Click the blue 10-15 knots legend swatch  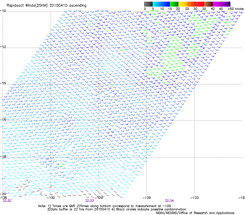coord(166,4)
